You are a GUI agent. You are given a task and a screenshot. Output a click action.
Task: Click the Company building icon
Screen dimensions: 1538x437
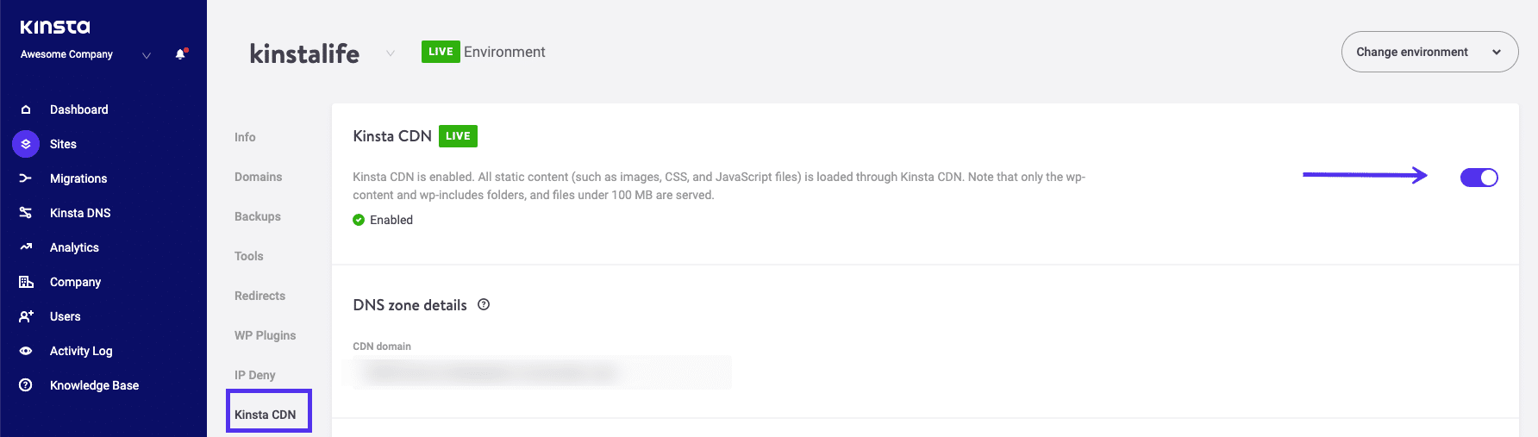coord(26,282)
